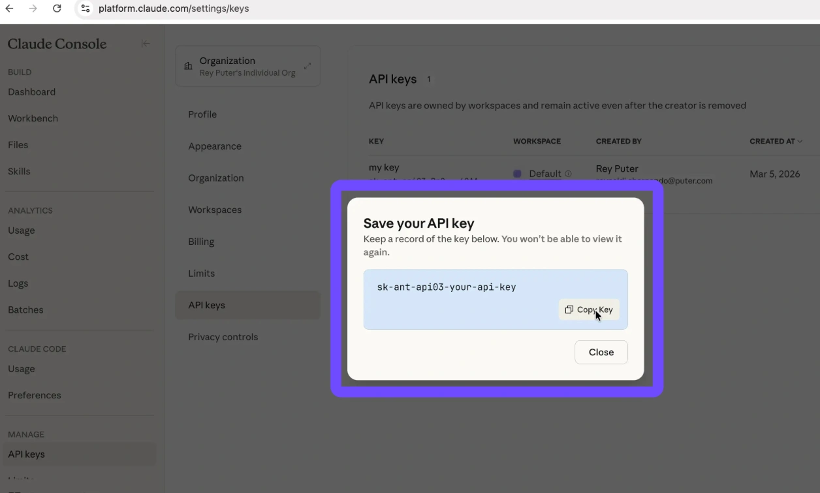Click the address bar URL

pyautogui.click(x=174, y=8)
